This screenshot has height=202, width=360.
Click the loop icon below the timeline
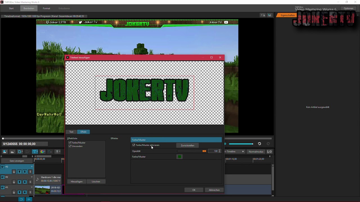click(21, 199)
